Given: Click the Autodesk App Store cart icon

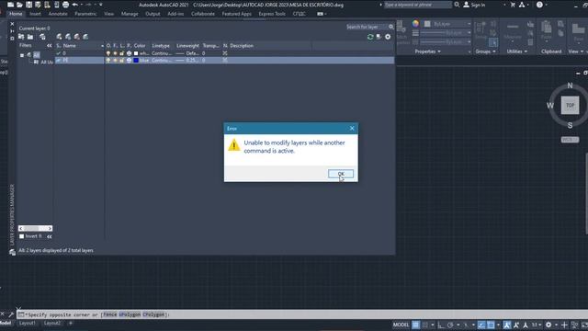Looking at the screenshot, I should click(513, 5).
